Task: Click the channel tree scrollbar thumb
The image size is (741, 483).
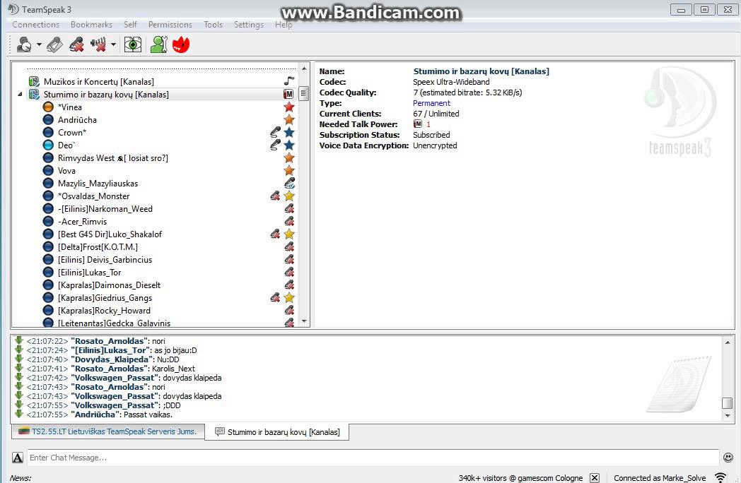Action: click(304, 93)
